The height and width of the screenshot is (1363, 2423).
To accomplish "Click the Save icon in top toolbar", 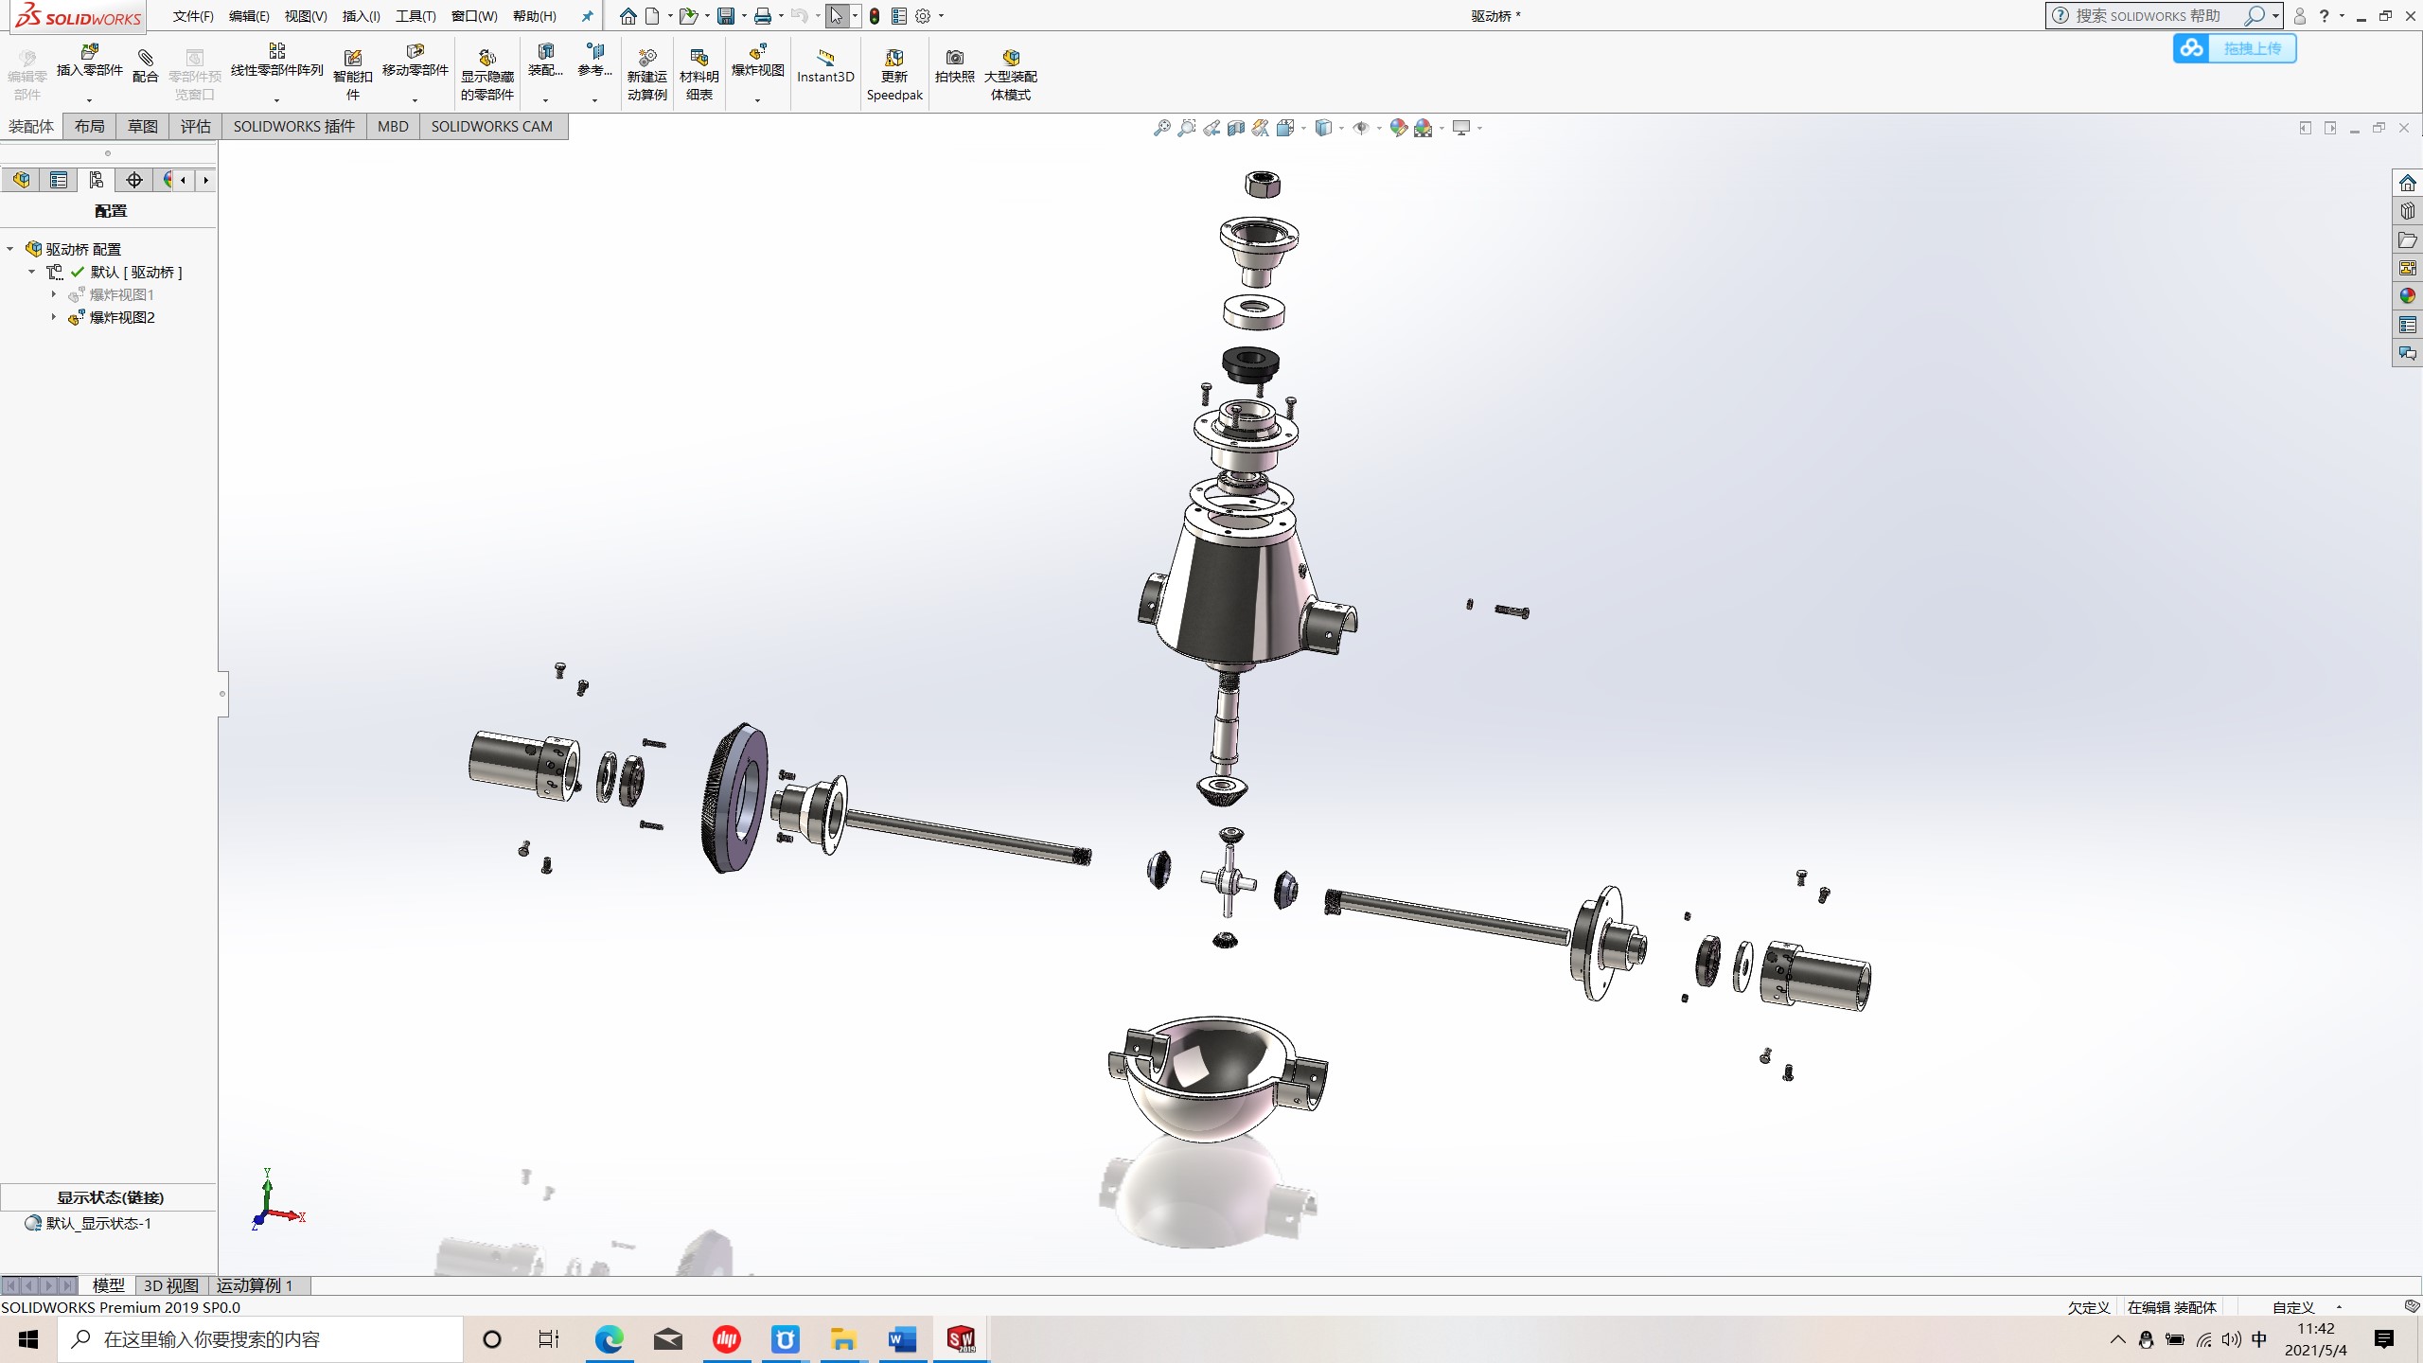I will tap(726, 16).
